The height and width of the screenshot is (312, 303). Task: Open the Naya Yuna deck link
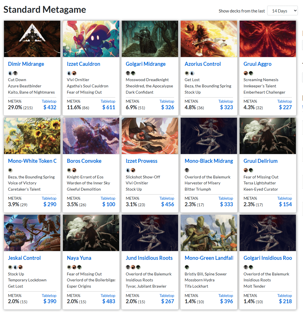pyautogui.click(x=79, y=258)
